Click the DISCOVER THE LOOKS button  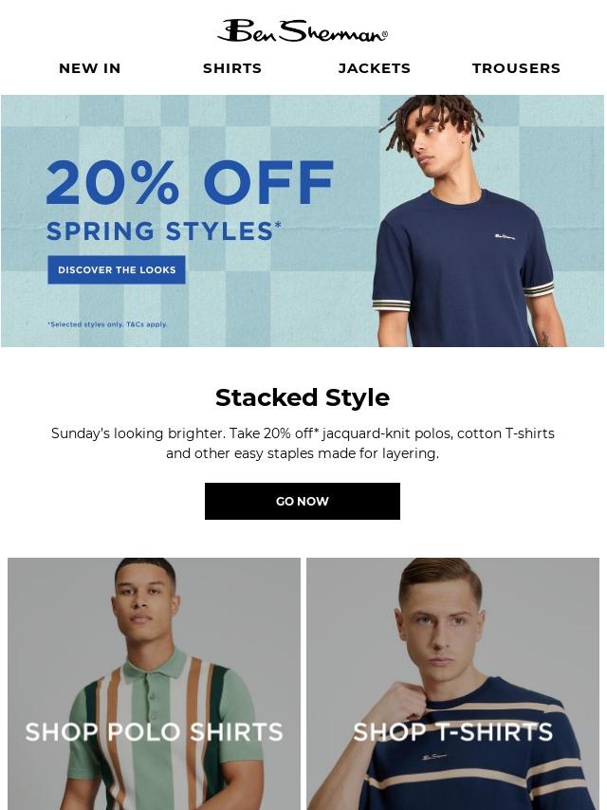point(117,269)
